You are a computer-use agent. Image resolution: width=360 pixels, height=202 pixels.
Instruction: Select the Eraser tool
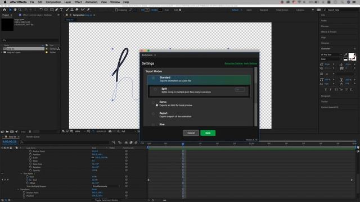(x=77, y=10)
